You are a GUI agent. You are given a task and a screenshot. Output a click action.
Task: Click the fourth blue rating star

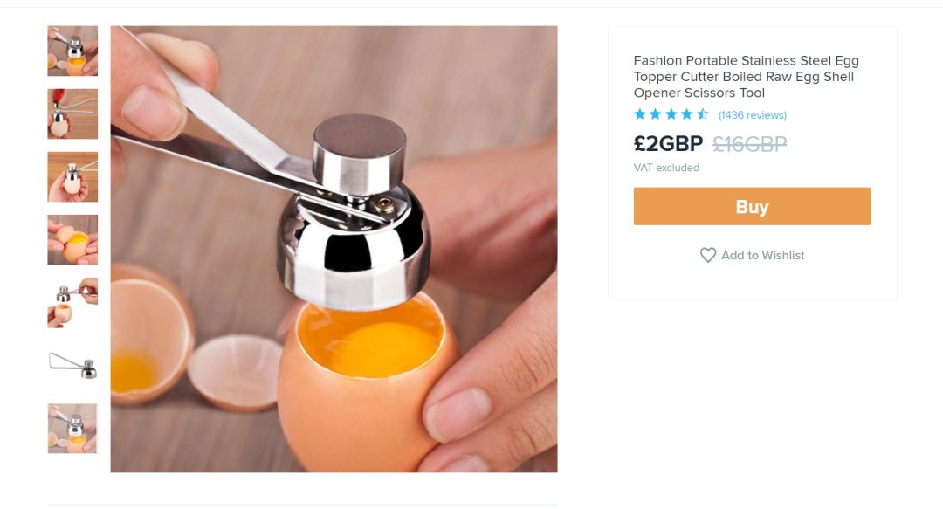coord(687,113)
